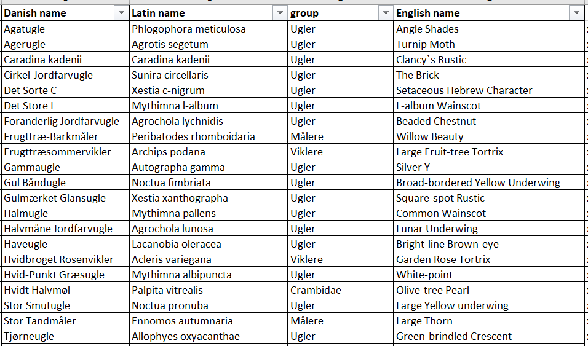Click the Caradina kadenii Latin name cell
This screenshot has width=588, height=346.
(x=209, y=60)
